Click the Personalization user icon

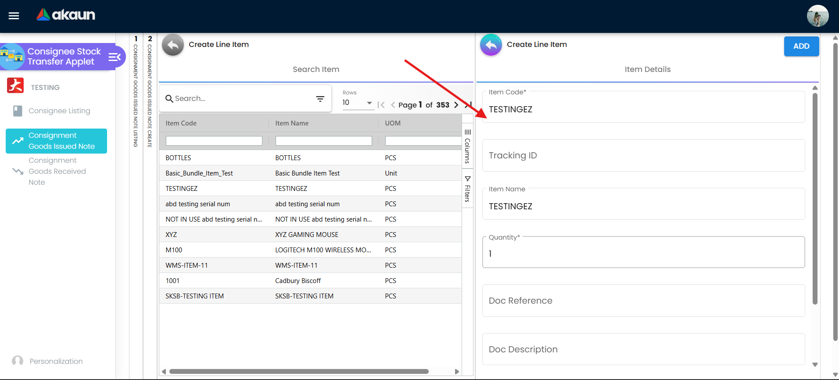coord(18,361)
